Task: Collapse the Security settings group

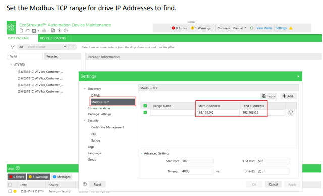Action: 84,120
